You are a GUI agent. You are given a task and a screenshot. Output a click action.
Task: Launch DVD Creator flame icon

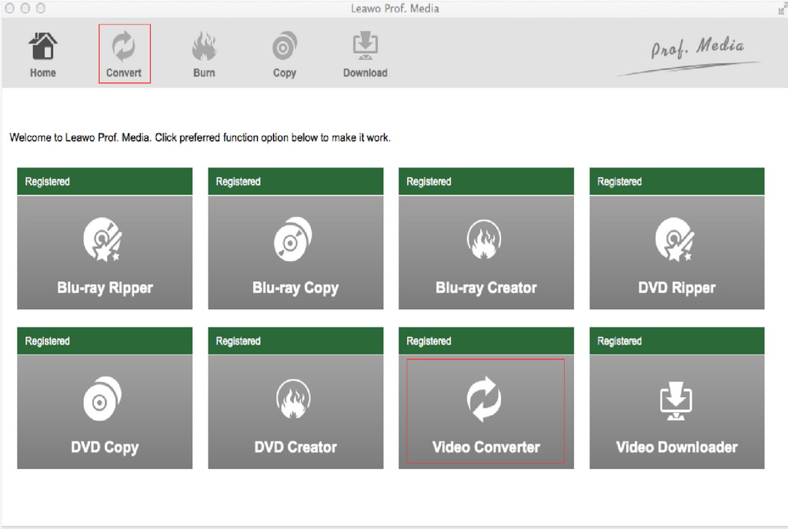pyautogui.click(x=293, y=399)
